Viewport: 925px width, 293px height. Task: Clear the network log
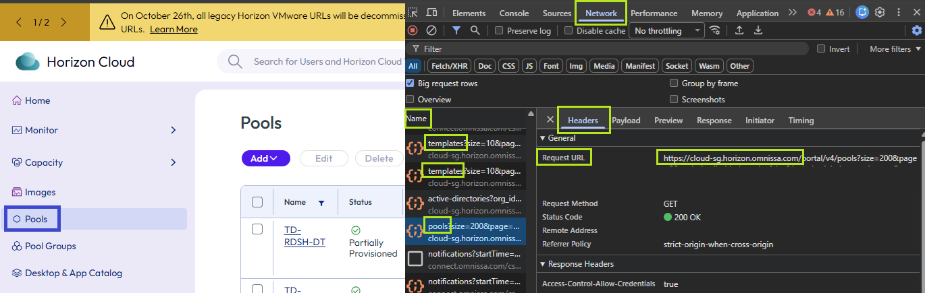[x=431, y=30]
